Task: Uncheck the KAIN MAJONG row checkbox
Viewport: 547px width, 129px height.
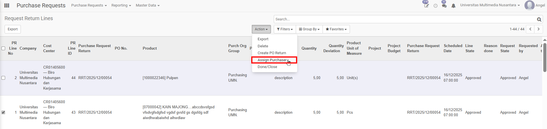Action: click(x=3, y=112)
